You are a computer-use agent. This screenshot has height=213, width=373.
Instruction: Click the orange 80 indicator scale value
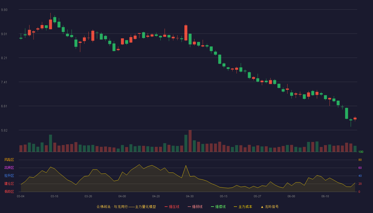360,160
